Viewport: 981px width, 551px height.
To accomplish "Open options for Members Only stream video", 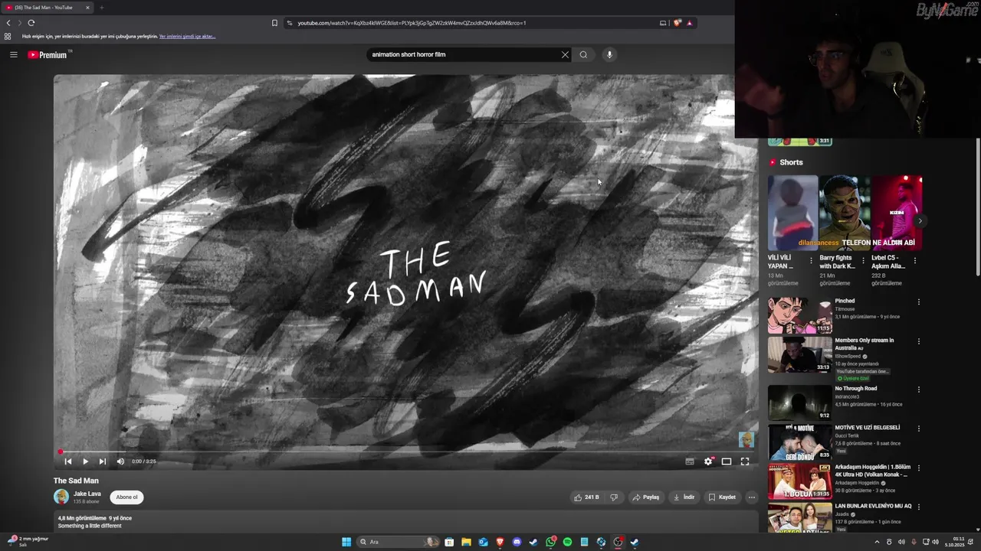I will click(x=918, y=341).
